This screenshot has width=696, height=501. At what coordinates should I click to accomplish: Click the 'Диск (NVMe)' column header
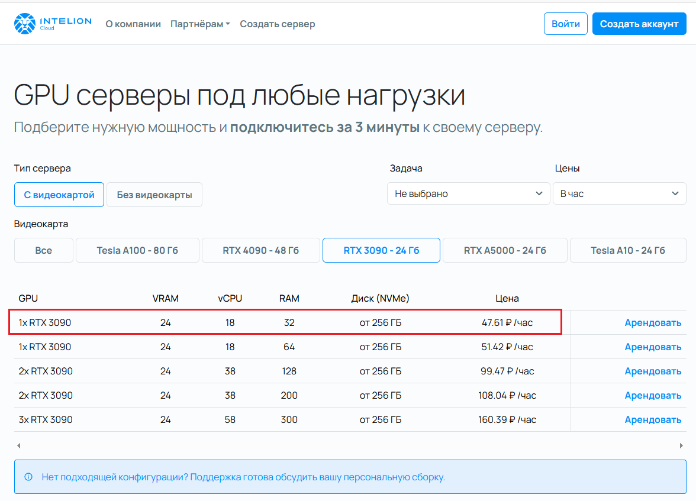[381, 298]
